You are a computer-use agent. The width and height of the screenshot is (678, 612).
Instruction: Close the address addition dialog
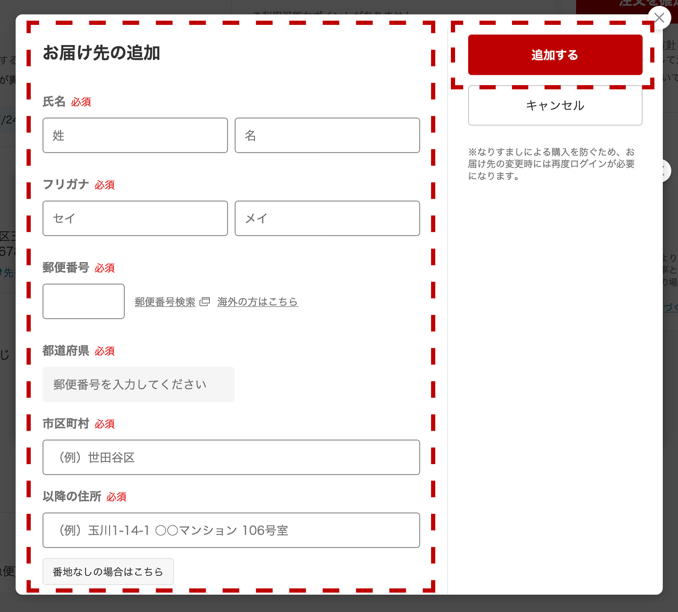(x=660, y=17)
